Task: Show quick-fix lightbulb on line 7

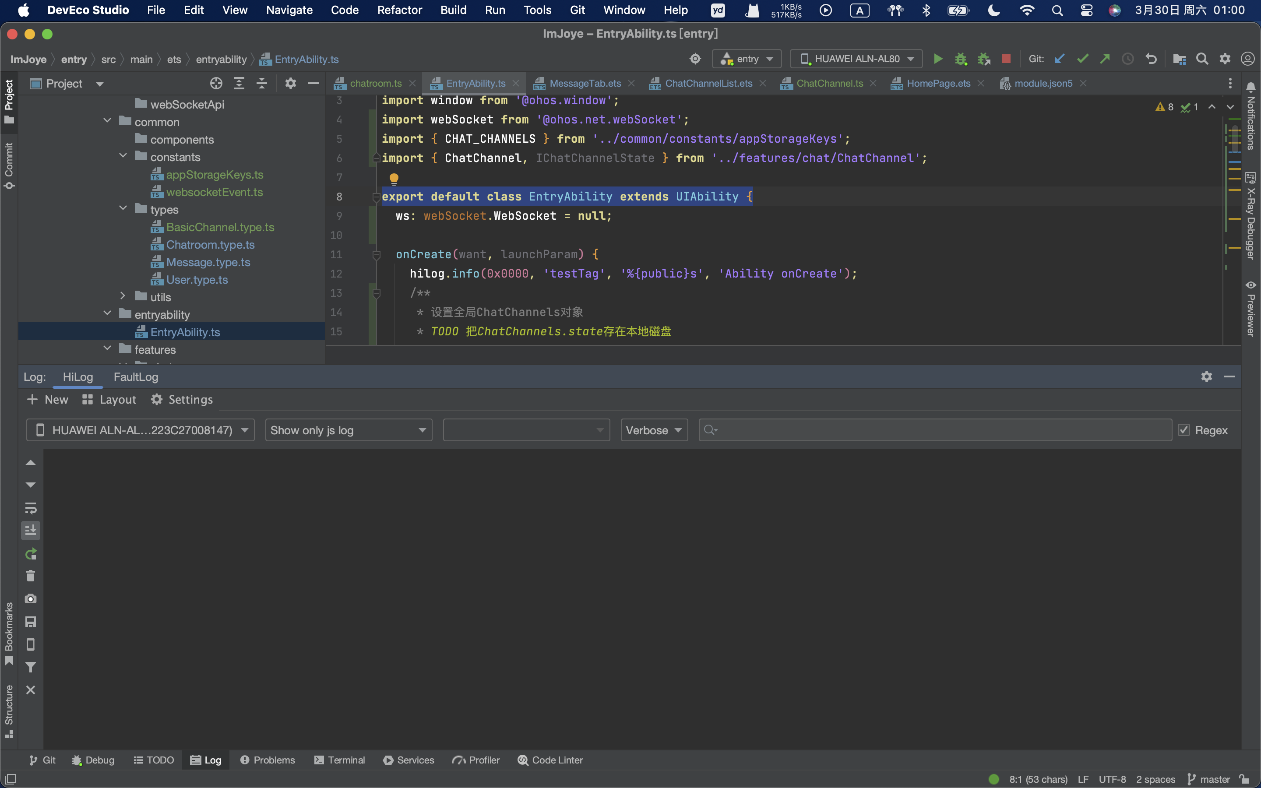Action: pyautogui.click(x=394, y=179)
